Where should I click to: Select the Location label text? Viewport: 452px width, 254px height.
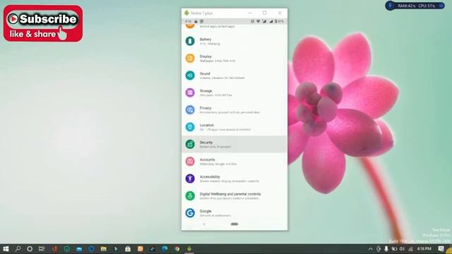click(206, 126)
